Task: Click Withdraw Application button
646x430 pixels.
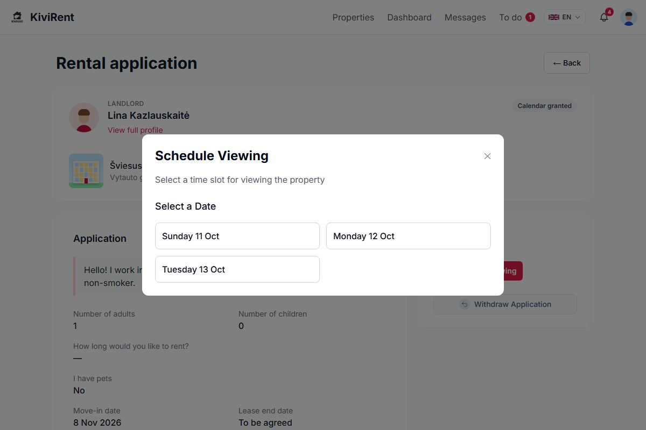Action: coord(505,304)
